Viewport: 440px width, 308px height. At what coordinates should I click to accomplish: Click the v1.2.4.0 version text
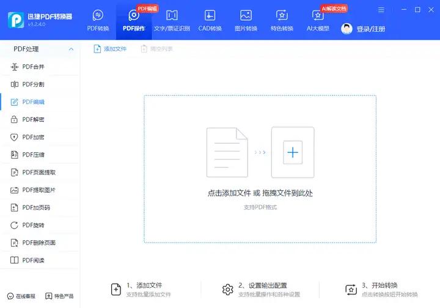(37, 24)
